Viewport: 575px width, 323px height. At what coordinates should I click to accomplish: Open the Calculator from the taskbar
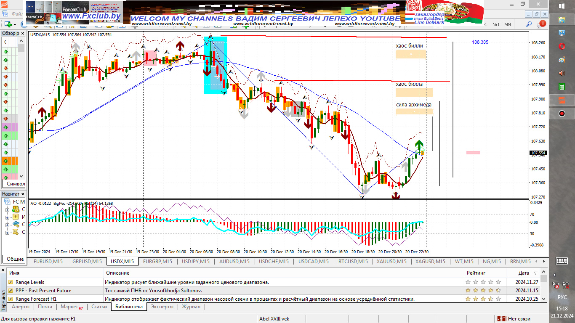pos(562,87)
